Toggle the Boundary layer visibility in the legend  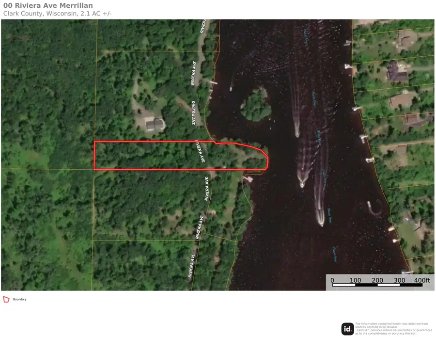coord(6,299)
